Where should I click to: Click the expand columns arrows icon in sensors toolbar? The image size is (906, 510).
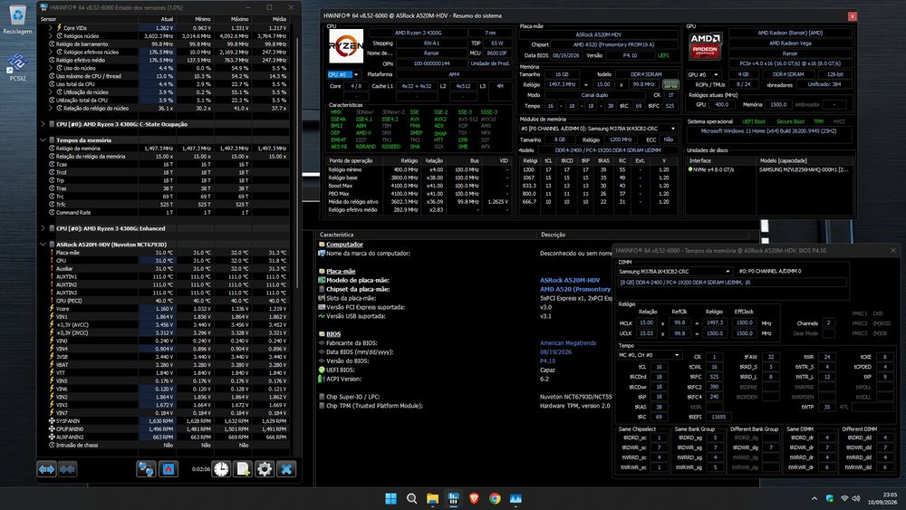[47, 469]
